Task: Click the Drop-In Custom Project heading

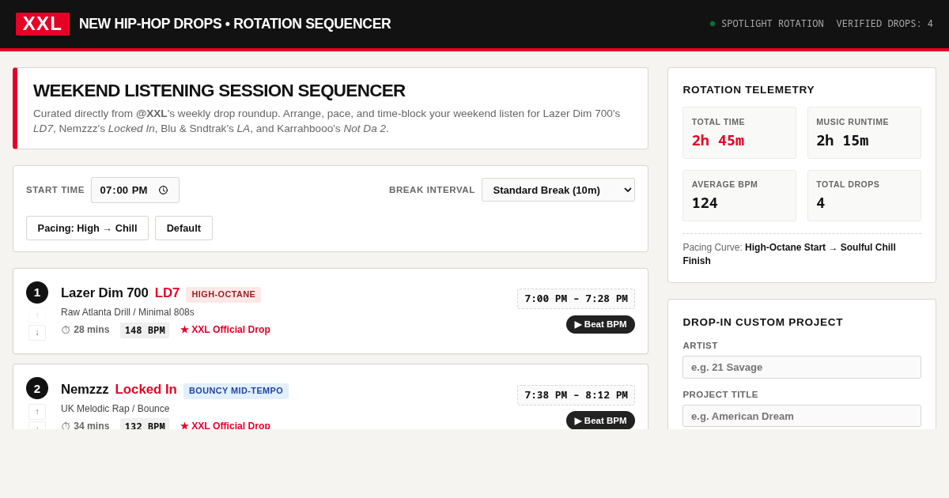Action: (x=763, y=323)
